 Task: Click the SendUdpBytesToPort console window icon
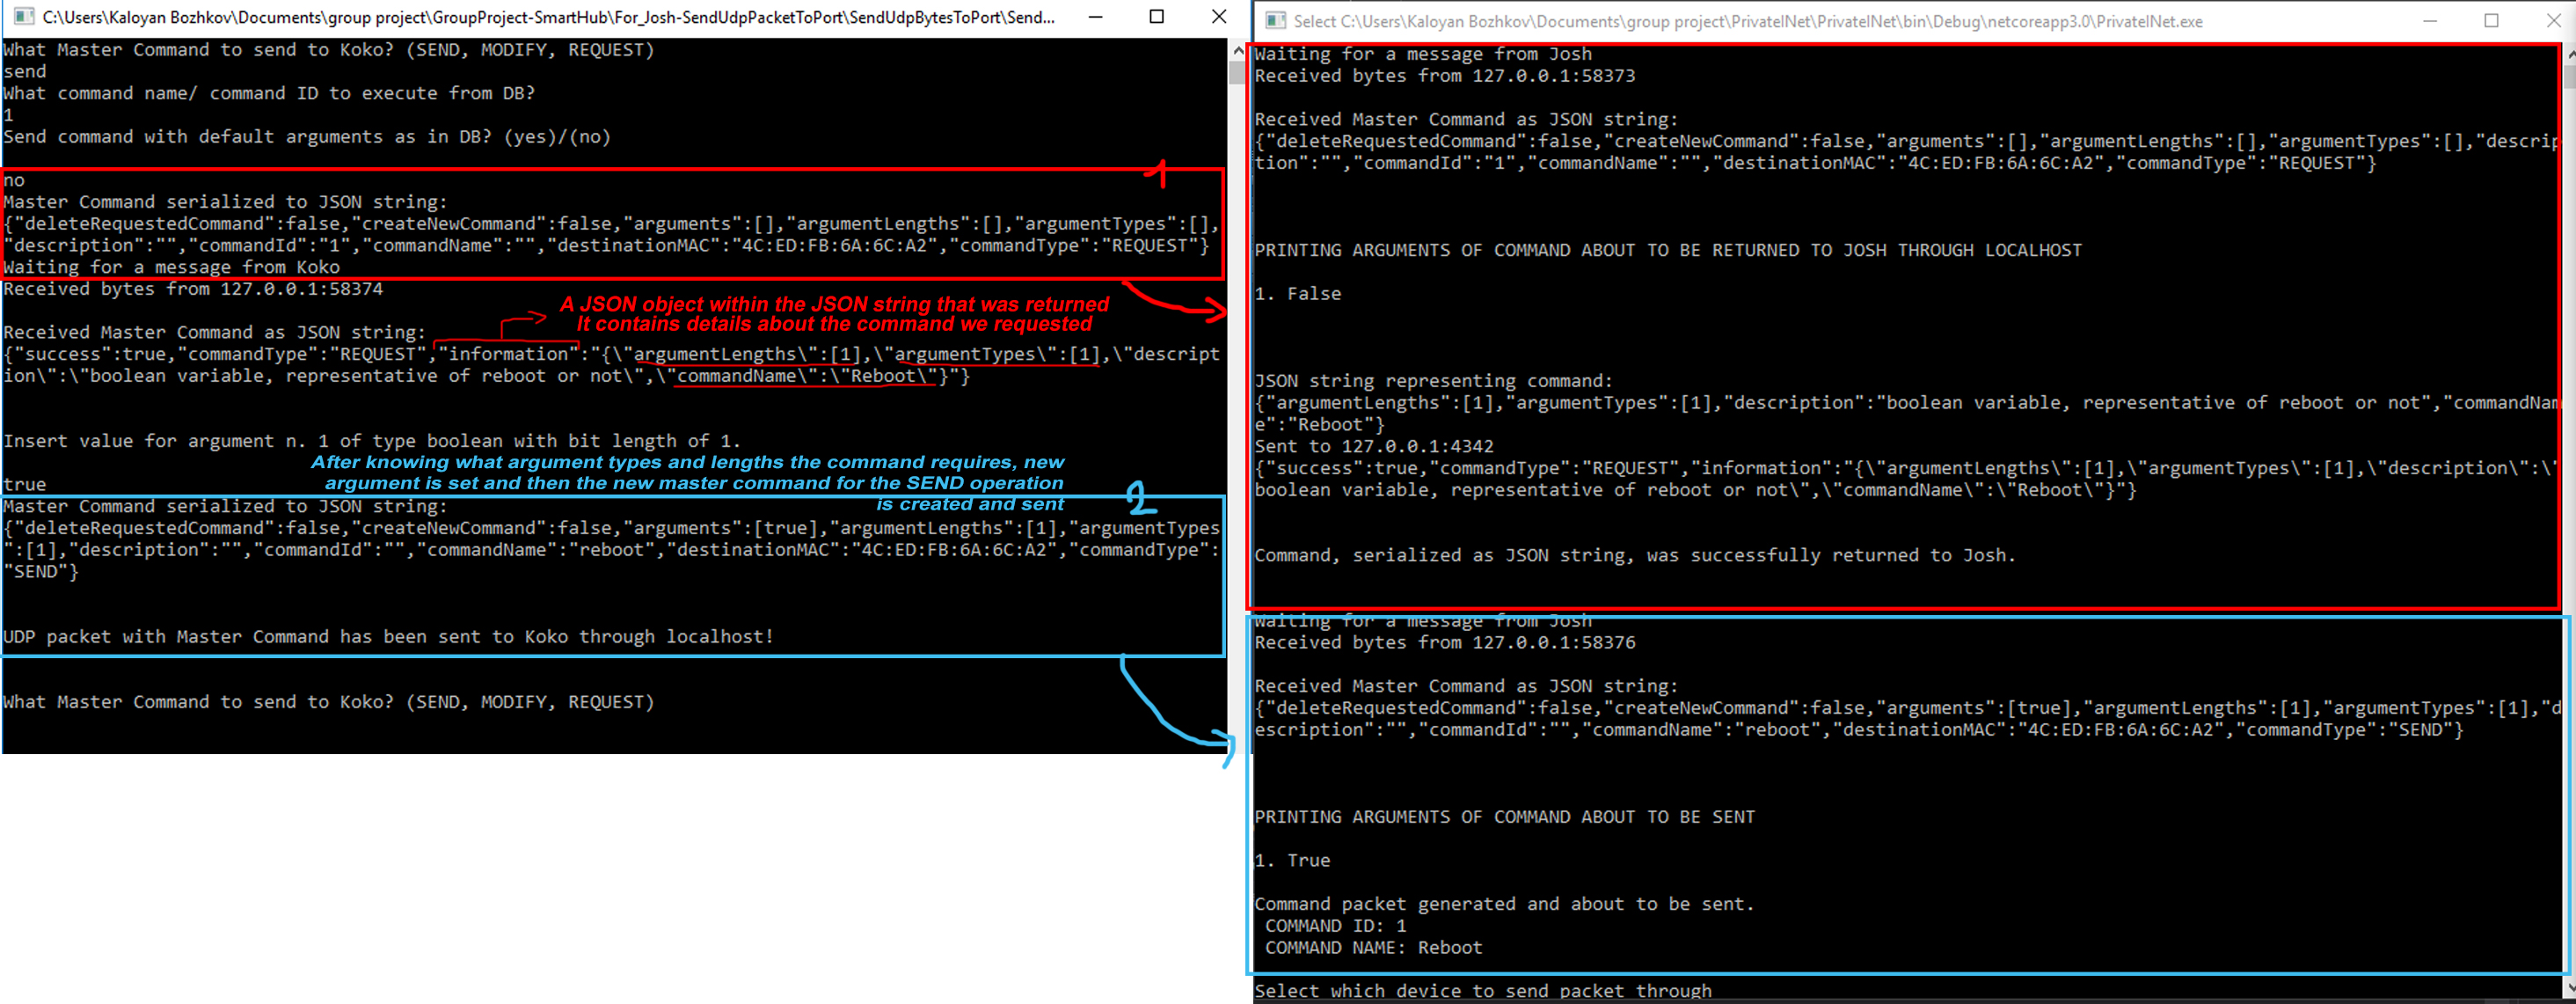pos(23,17)
